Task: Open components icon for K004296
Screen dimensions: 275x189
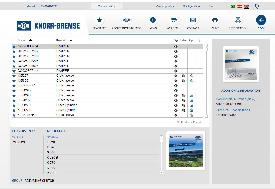Action: click(x=191, y=95)
